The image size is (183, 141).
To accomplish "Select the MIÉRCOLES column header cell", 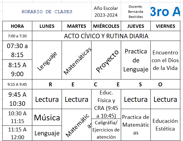I will (106, 26).
